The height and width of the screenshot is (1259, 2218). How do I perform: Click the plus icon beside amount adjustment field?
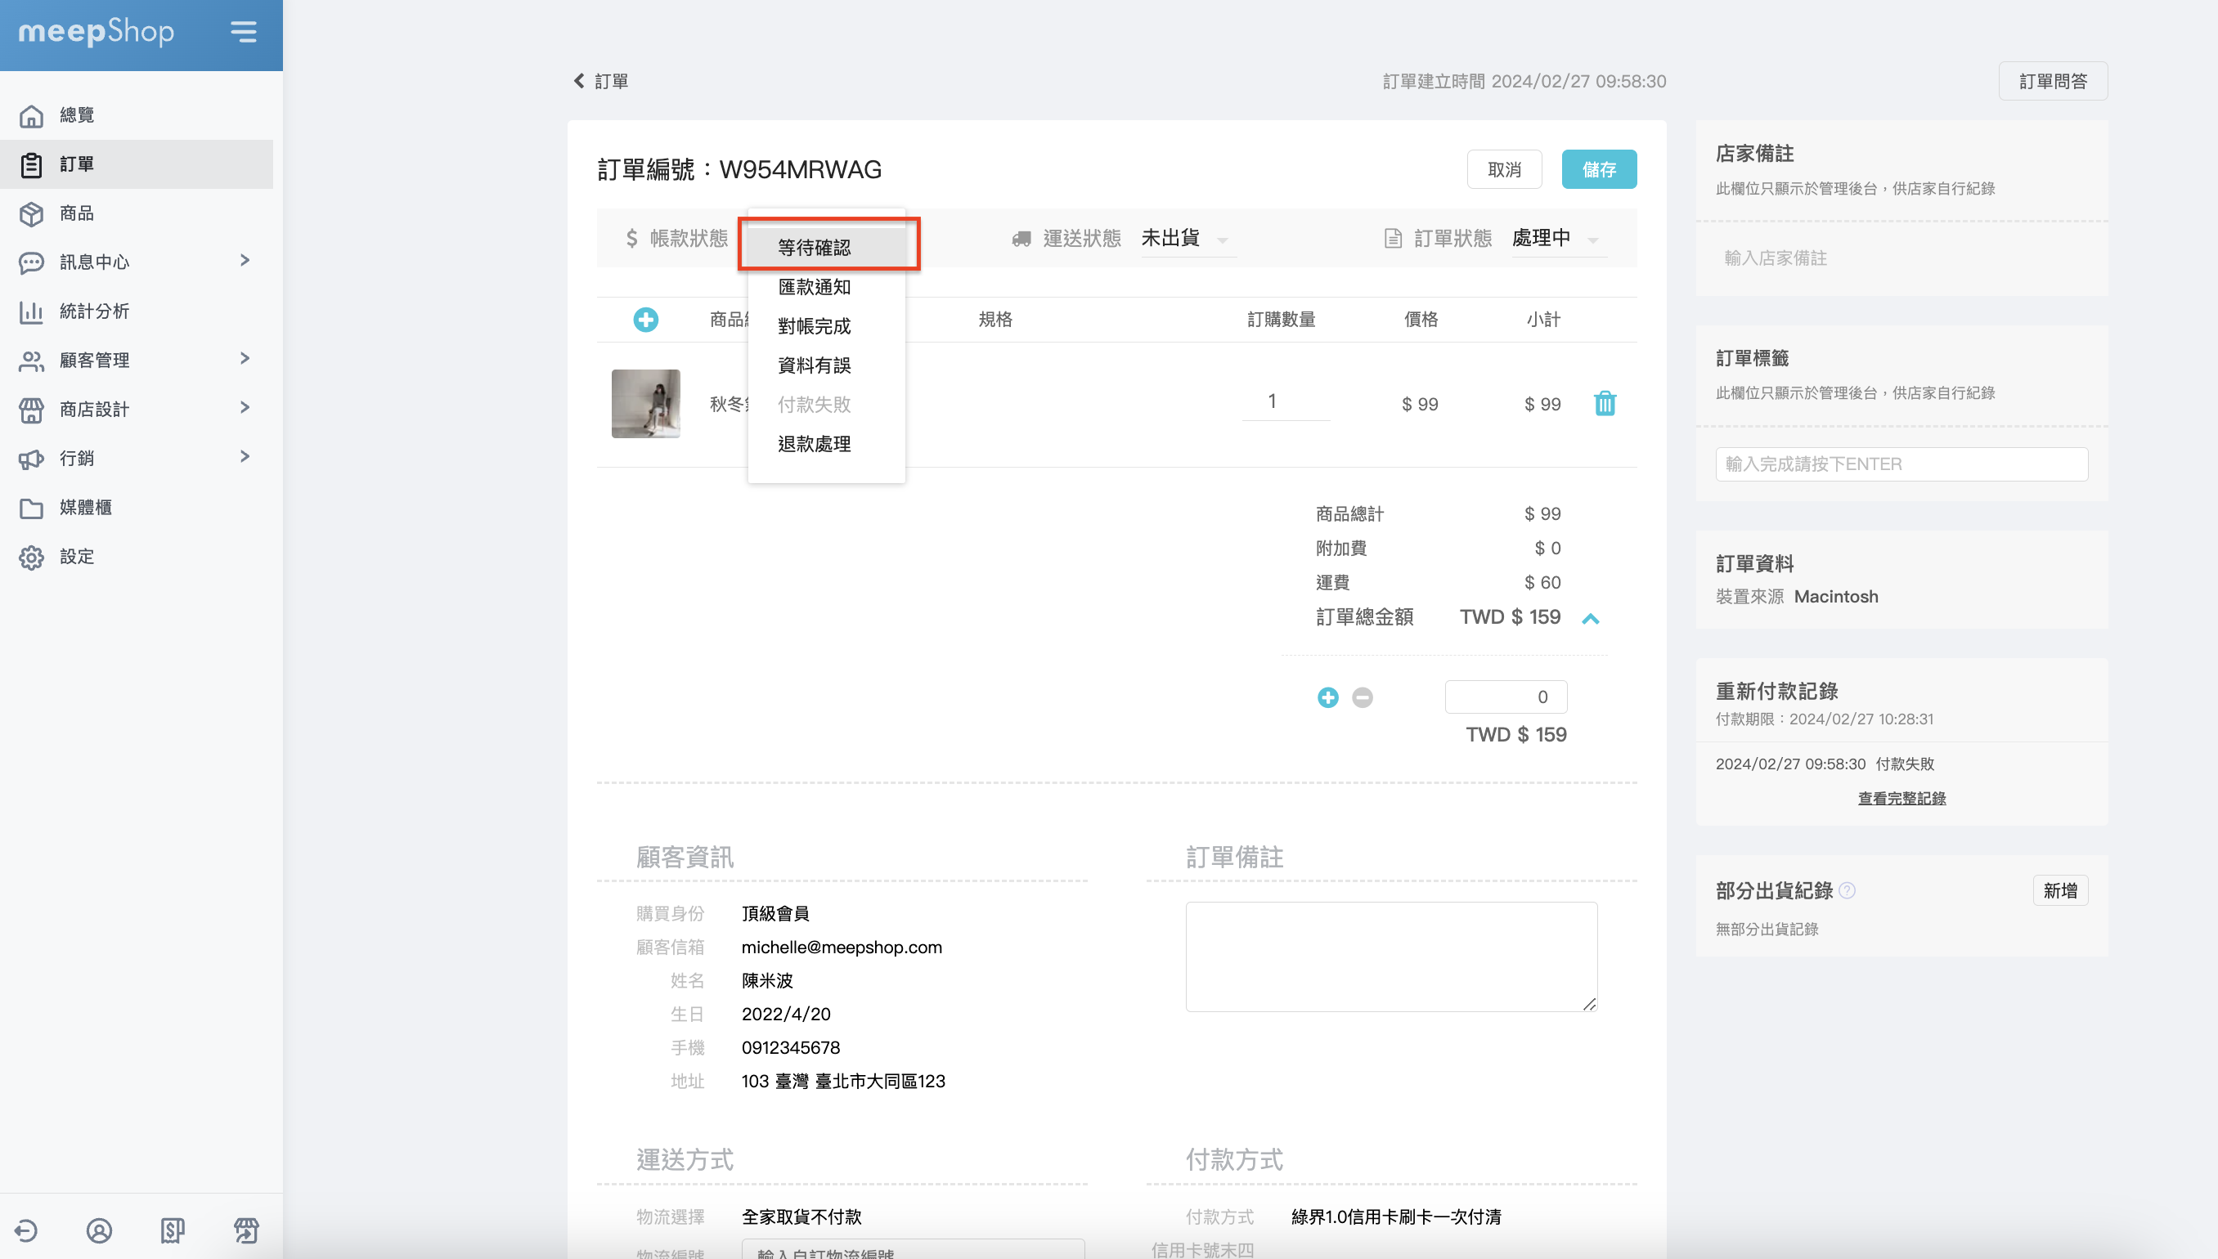point(1328,698)
